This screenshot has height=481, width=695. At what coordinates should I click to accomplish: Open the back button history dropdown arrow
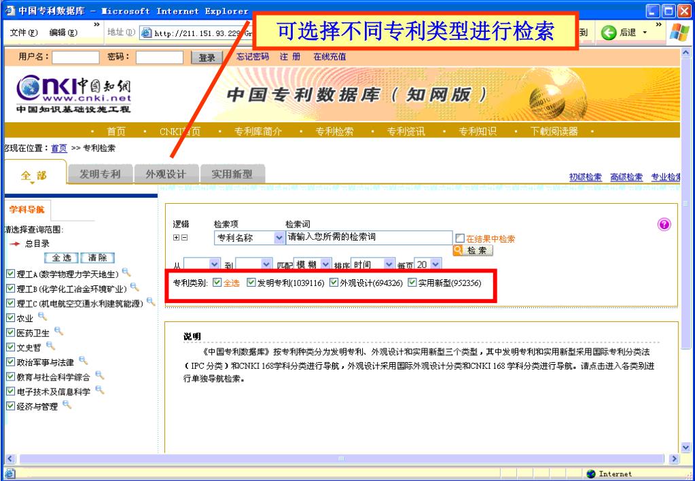point(645,33)
